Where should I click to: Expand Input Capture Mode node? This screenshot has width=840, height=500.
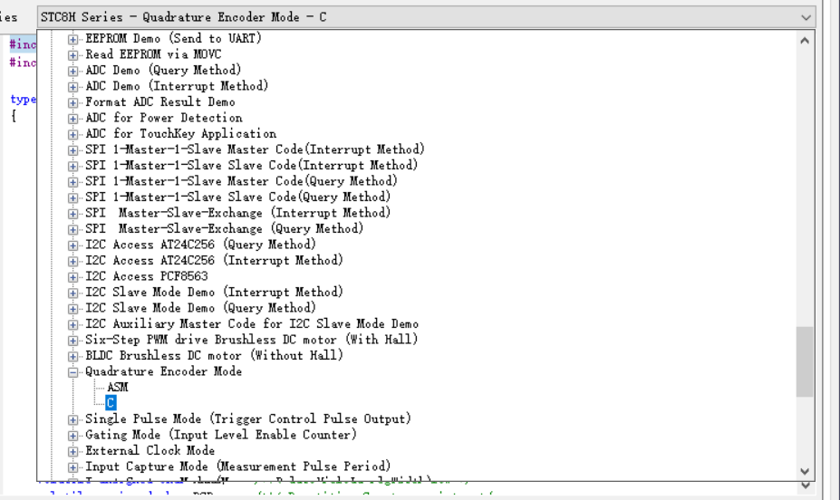click(x=72, y=467)
